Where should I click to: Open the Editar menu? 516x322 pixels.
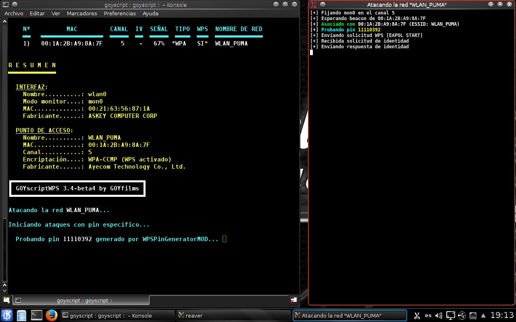pos(37,13)
